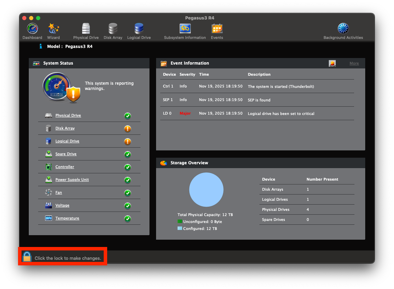This screenshot has height=289, width=394.
Task: Click the light blue Configured legend swatch
Action: pyautogui.click(x=180, y=228)
